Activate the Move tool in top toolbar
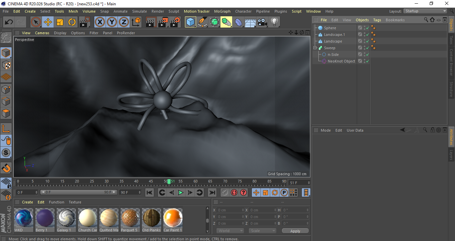 [x=48, y=22]
